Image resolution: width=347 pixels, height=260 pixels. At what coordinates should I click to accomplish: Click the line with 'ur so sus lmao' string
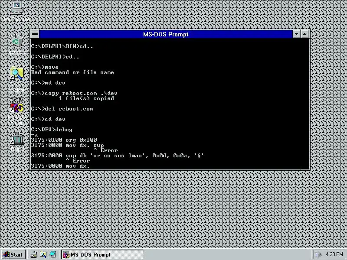tap(117, 156)
